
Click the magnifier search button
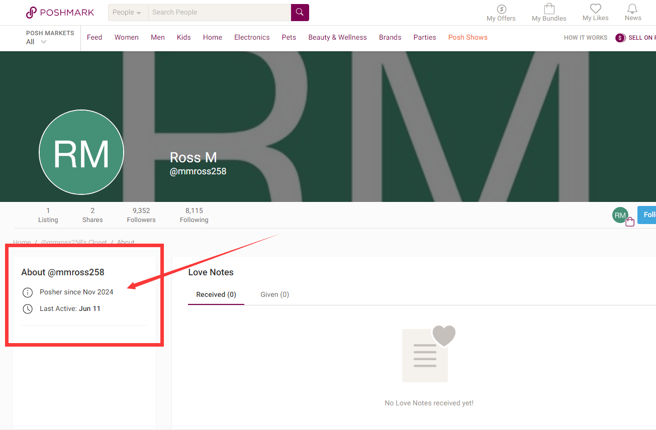300,13
